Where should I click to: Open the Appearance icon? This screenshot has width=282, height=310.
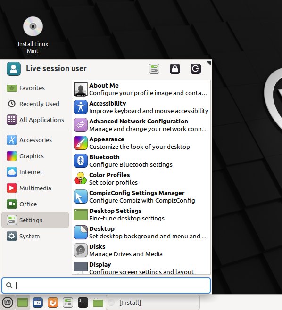pos(81,143)
